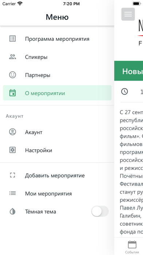143x255 pixels.
Task: Click the green news title banner
Action: click(x=128, y=71)
